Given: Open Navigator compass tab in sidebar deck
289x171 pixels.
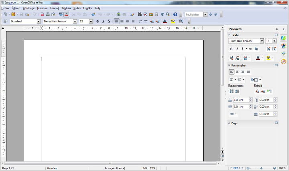Looking at the screenshot, I should (284, 61).
